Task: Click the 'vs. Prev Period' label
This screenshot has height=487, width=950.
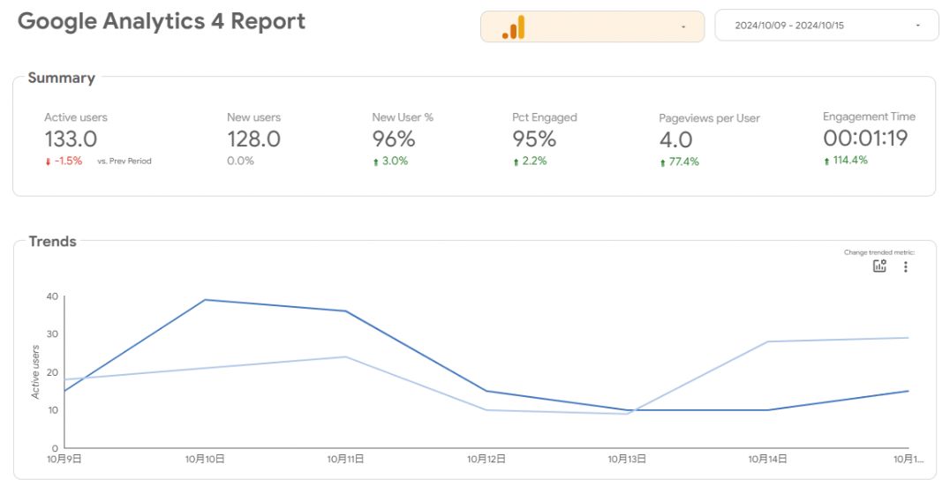Action: [x=124, y=161]
